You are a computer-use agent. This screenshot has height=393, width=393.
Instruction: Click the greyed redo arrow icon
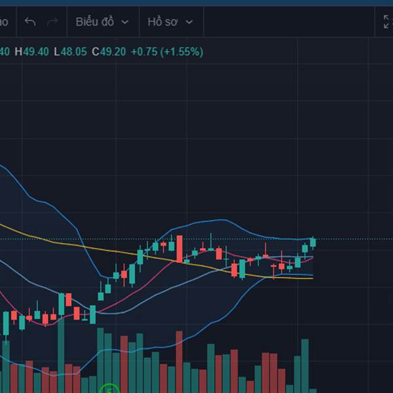click(x=52, y=22)
